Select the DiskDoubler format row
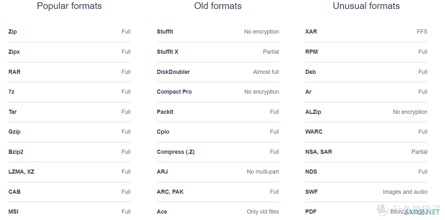This screenshot has height=220, width=445. [218, 72]
